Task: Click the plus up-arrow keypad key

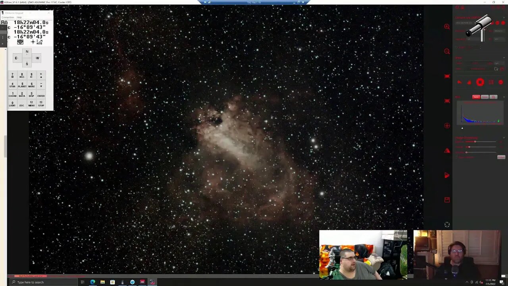Action: pos(41,75)
